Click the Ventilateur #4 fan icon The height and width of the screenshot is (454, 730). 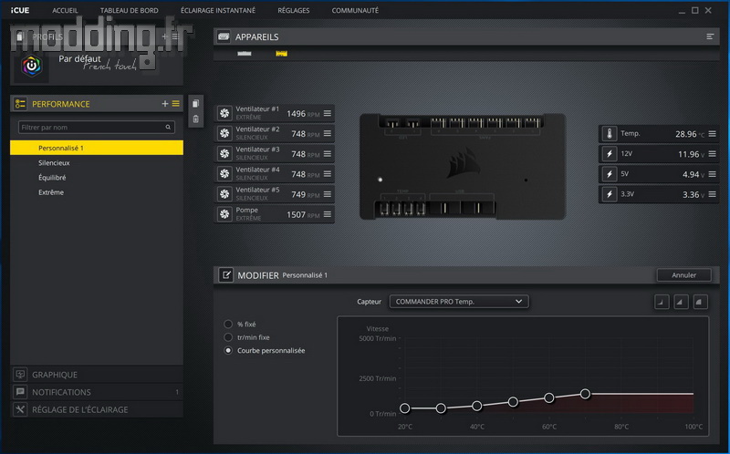224,174
